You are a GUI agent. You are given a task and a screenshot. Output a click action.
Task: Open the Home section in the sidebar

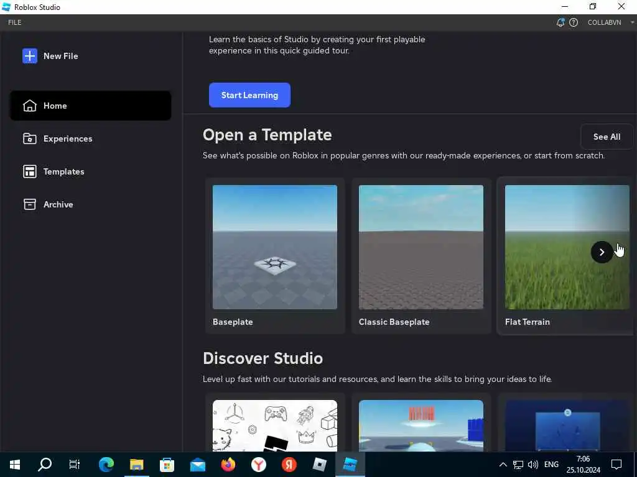pos(90,106)
